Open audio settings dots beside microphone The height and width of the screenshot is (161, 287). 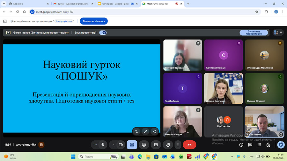(x=95, y=145)
